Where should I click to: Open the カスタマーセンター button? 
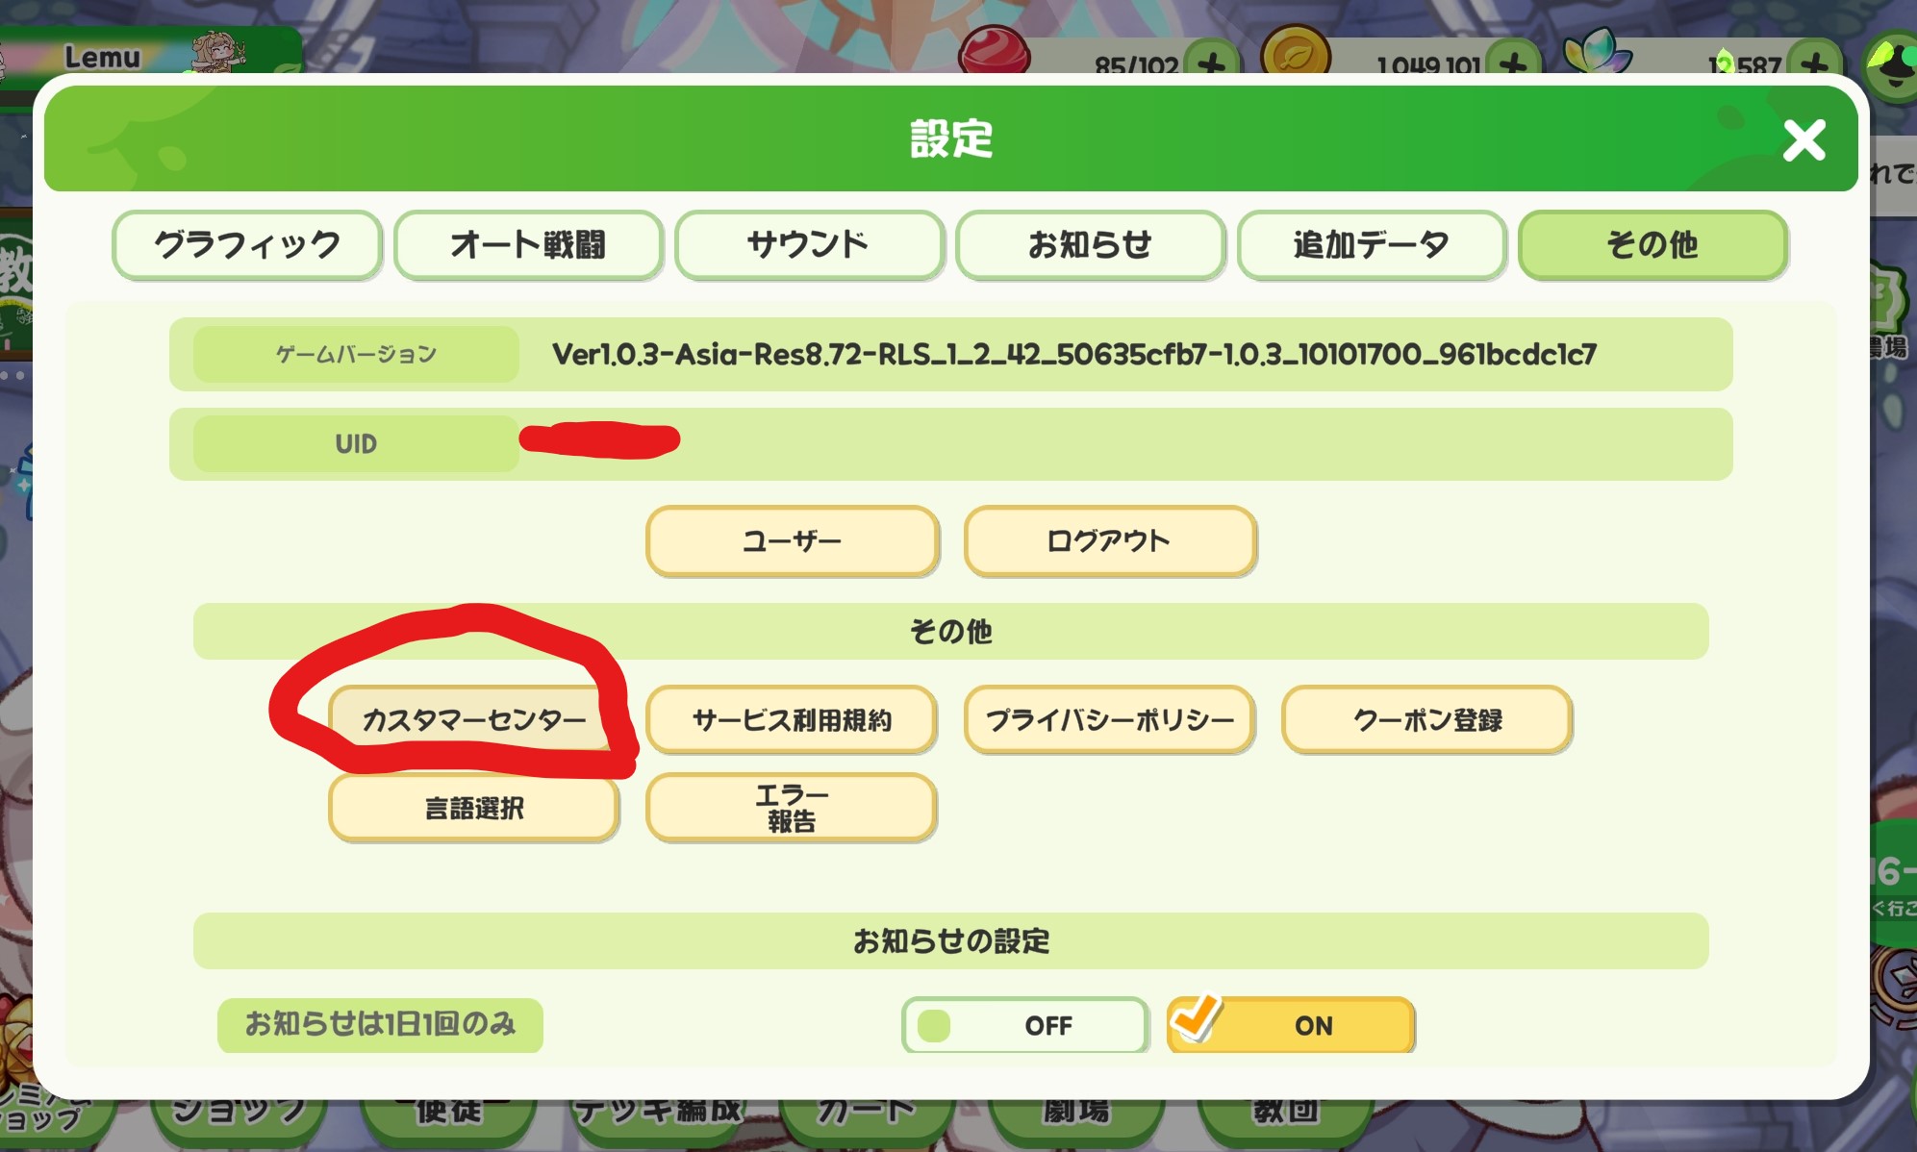(473, 720)
